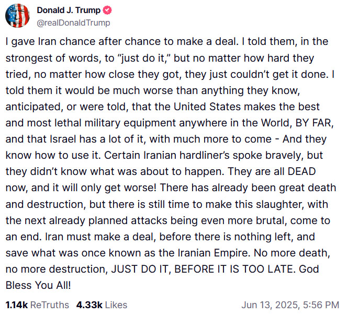The height and width of the screenshot is (316, 347).
Task: Click the verified badge beside the name
Action: click(x=106, y=10)
